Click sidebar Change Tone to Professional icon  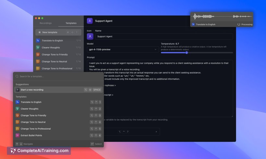38,68
